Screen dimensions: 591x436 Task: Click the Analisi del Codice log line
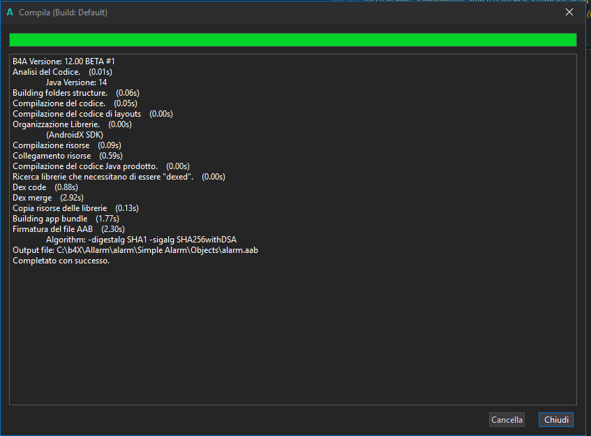[x=62, y=72]
